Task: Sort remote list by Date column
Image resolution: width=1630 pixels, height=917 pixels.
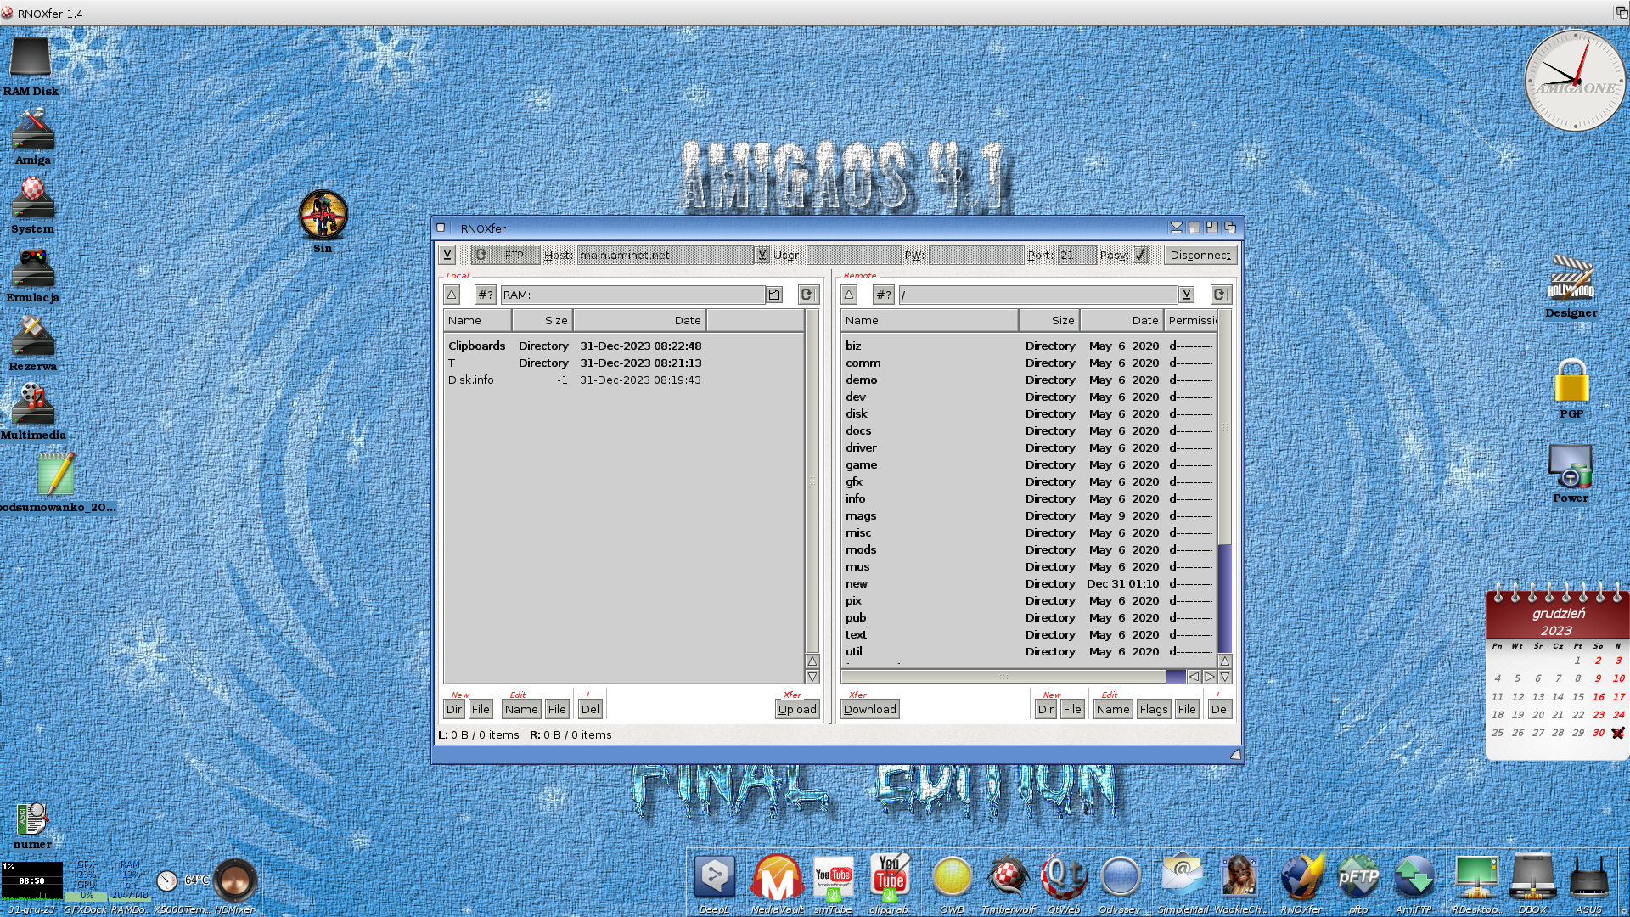Action: (x=1121, y=320)
